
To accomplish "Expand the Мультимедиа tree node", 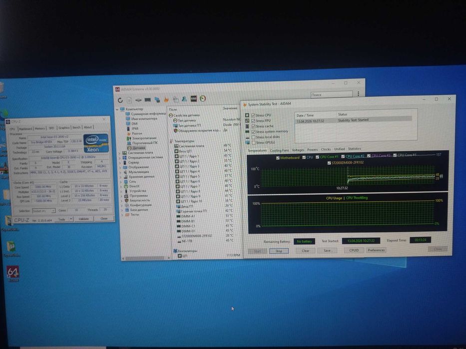I will [x=120, y=172].
